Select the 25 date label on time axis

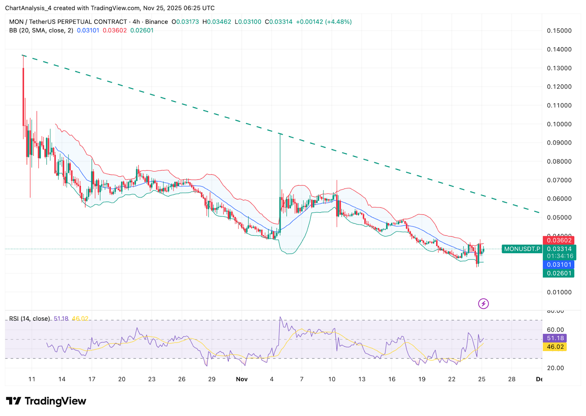482,379
